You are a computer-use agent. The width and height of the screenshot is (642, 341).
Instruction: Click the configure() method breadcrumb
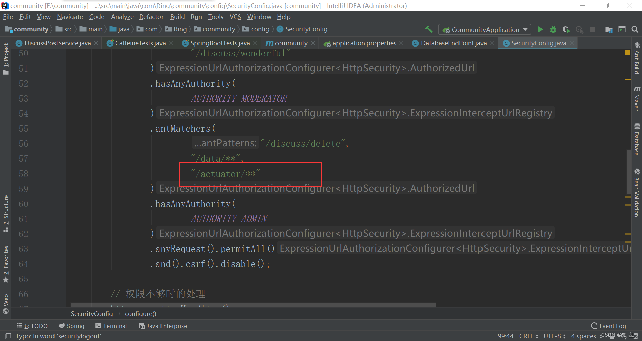(x=140, y=314)
